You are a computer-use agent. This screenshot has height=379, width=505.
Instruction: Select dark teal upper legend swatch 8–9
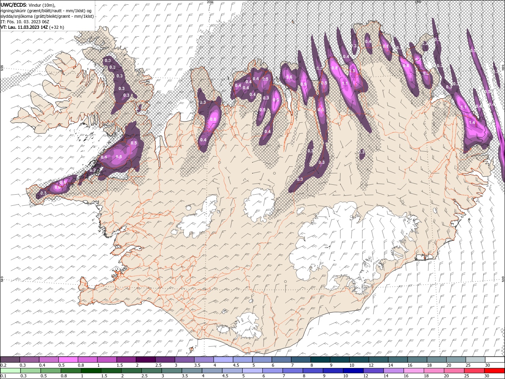tap(320, 360)
